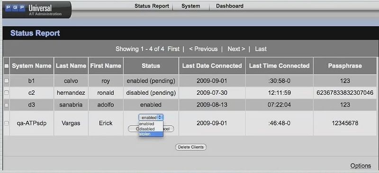
Task: Go to Previous page link
Action: [203, 49]
